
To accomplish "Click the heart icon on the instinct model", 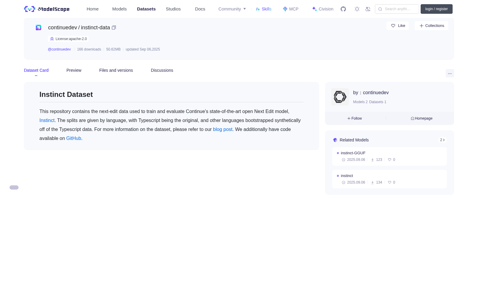I will pyautogui.click(x=390, y=182).
